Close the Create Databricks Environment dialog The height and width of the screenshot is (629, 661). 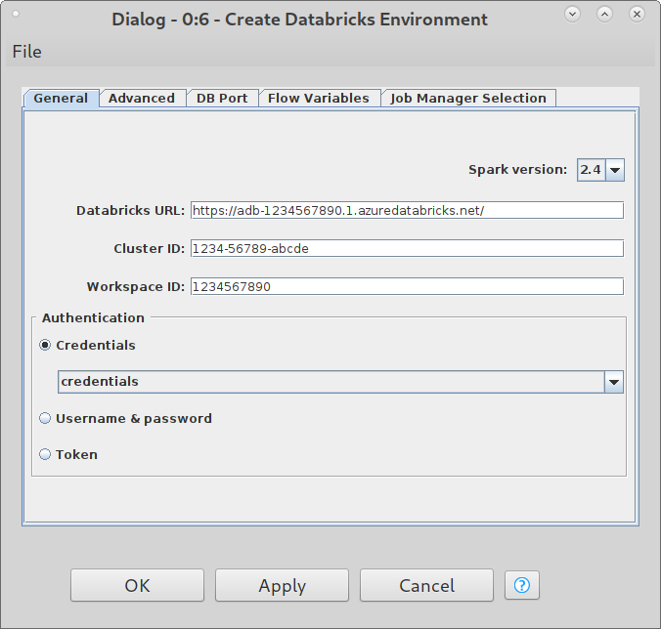coord(637,15)
